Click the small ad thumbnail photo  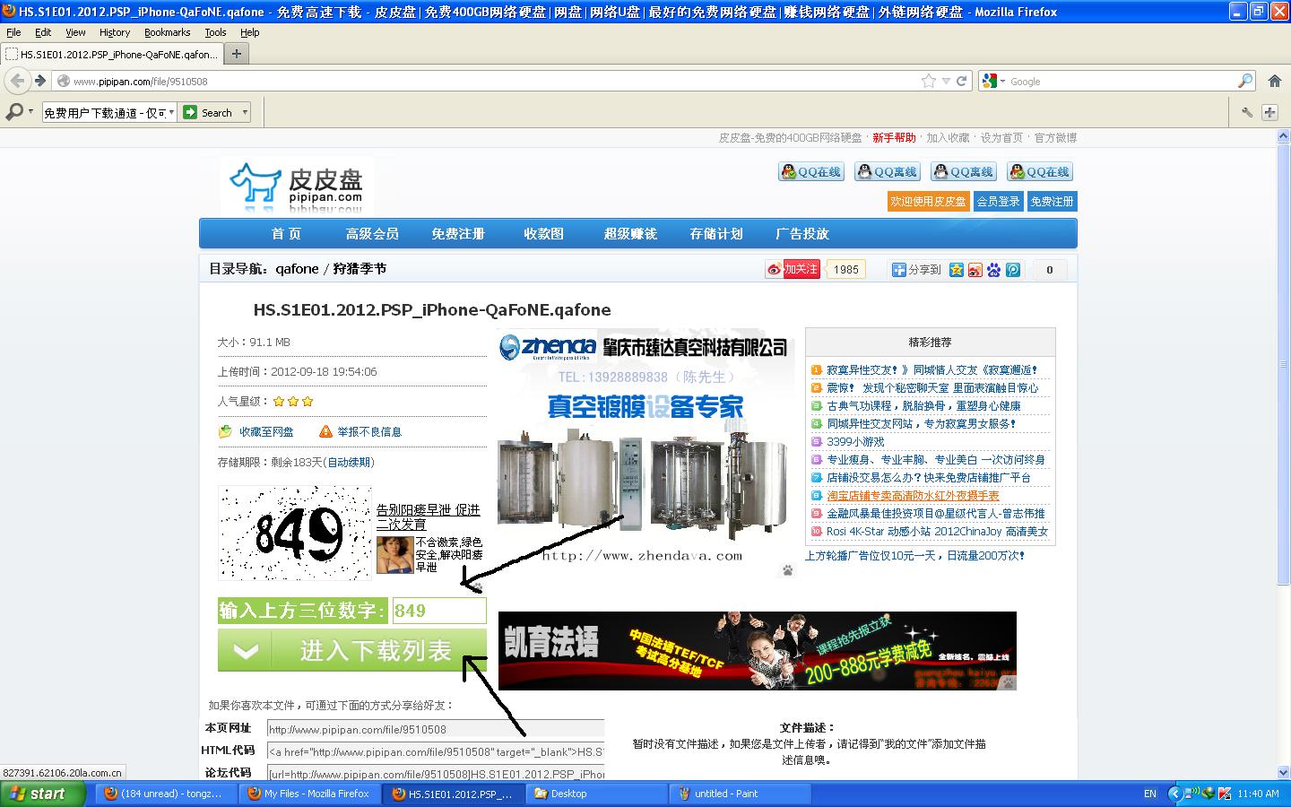[394, 555]
